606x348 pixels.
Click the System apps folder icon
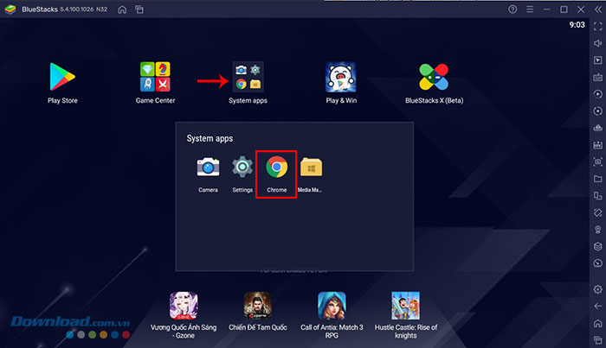coord(248,78)
